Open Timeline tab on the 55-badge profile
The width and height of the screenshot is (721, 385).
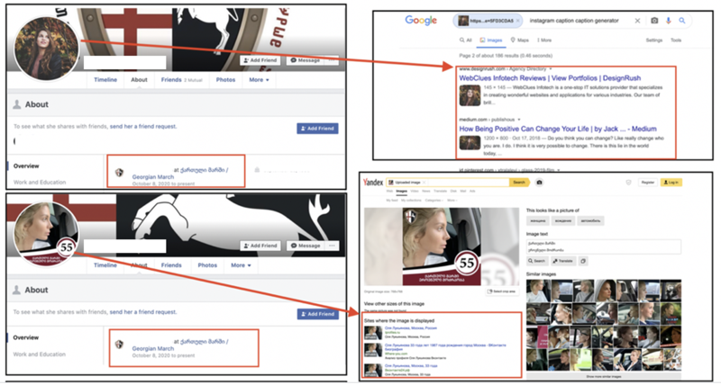[105, 265]
